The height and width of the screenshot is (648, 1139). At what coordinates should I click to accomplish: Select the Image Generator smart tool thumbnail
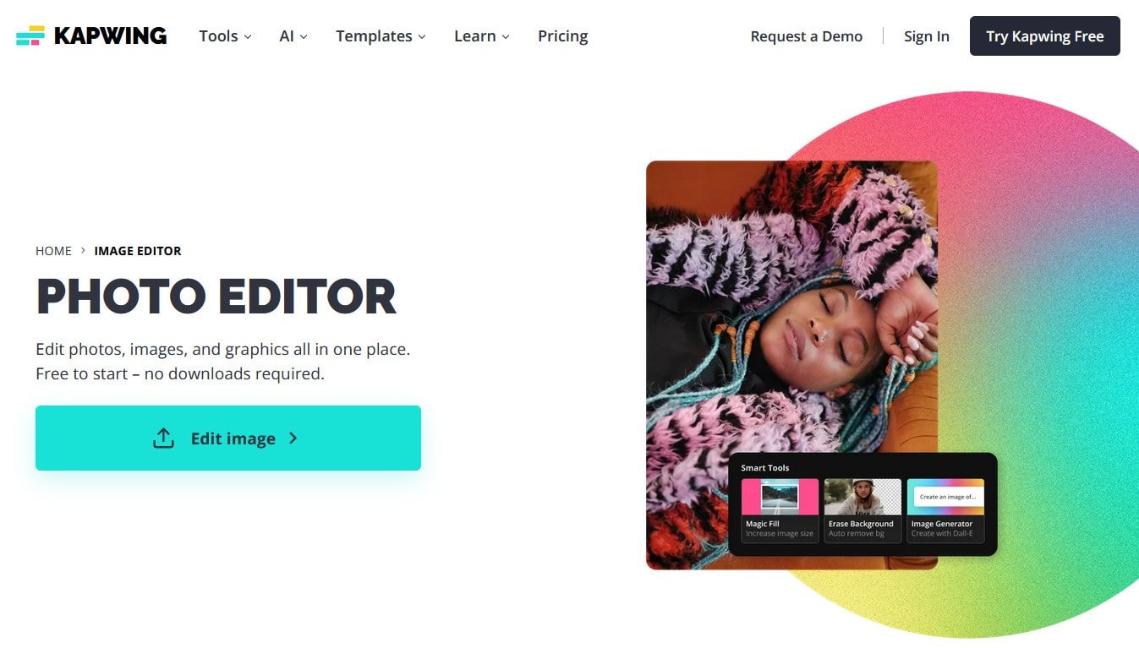(945, 497)
